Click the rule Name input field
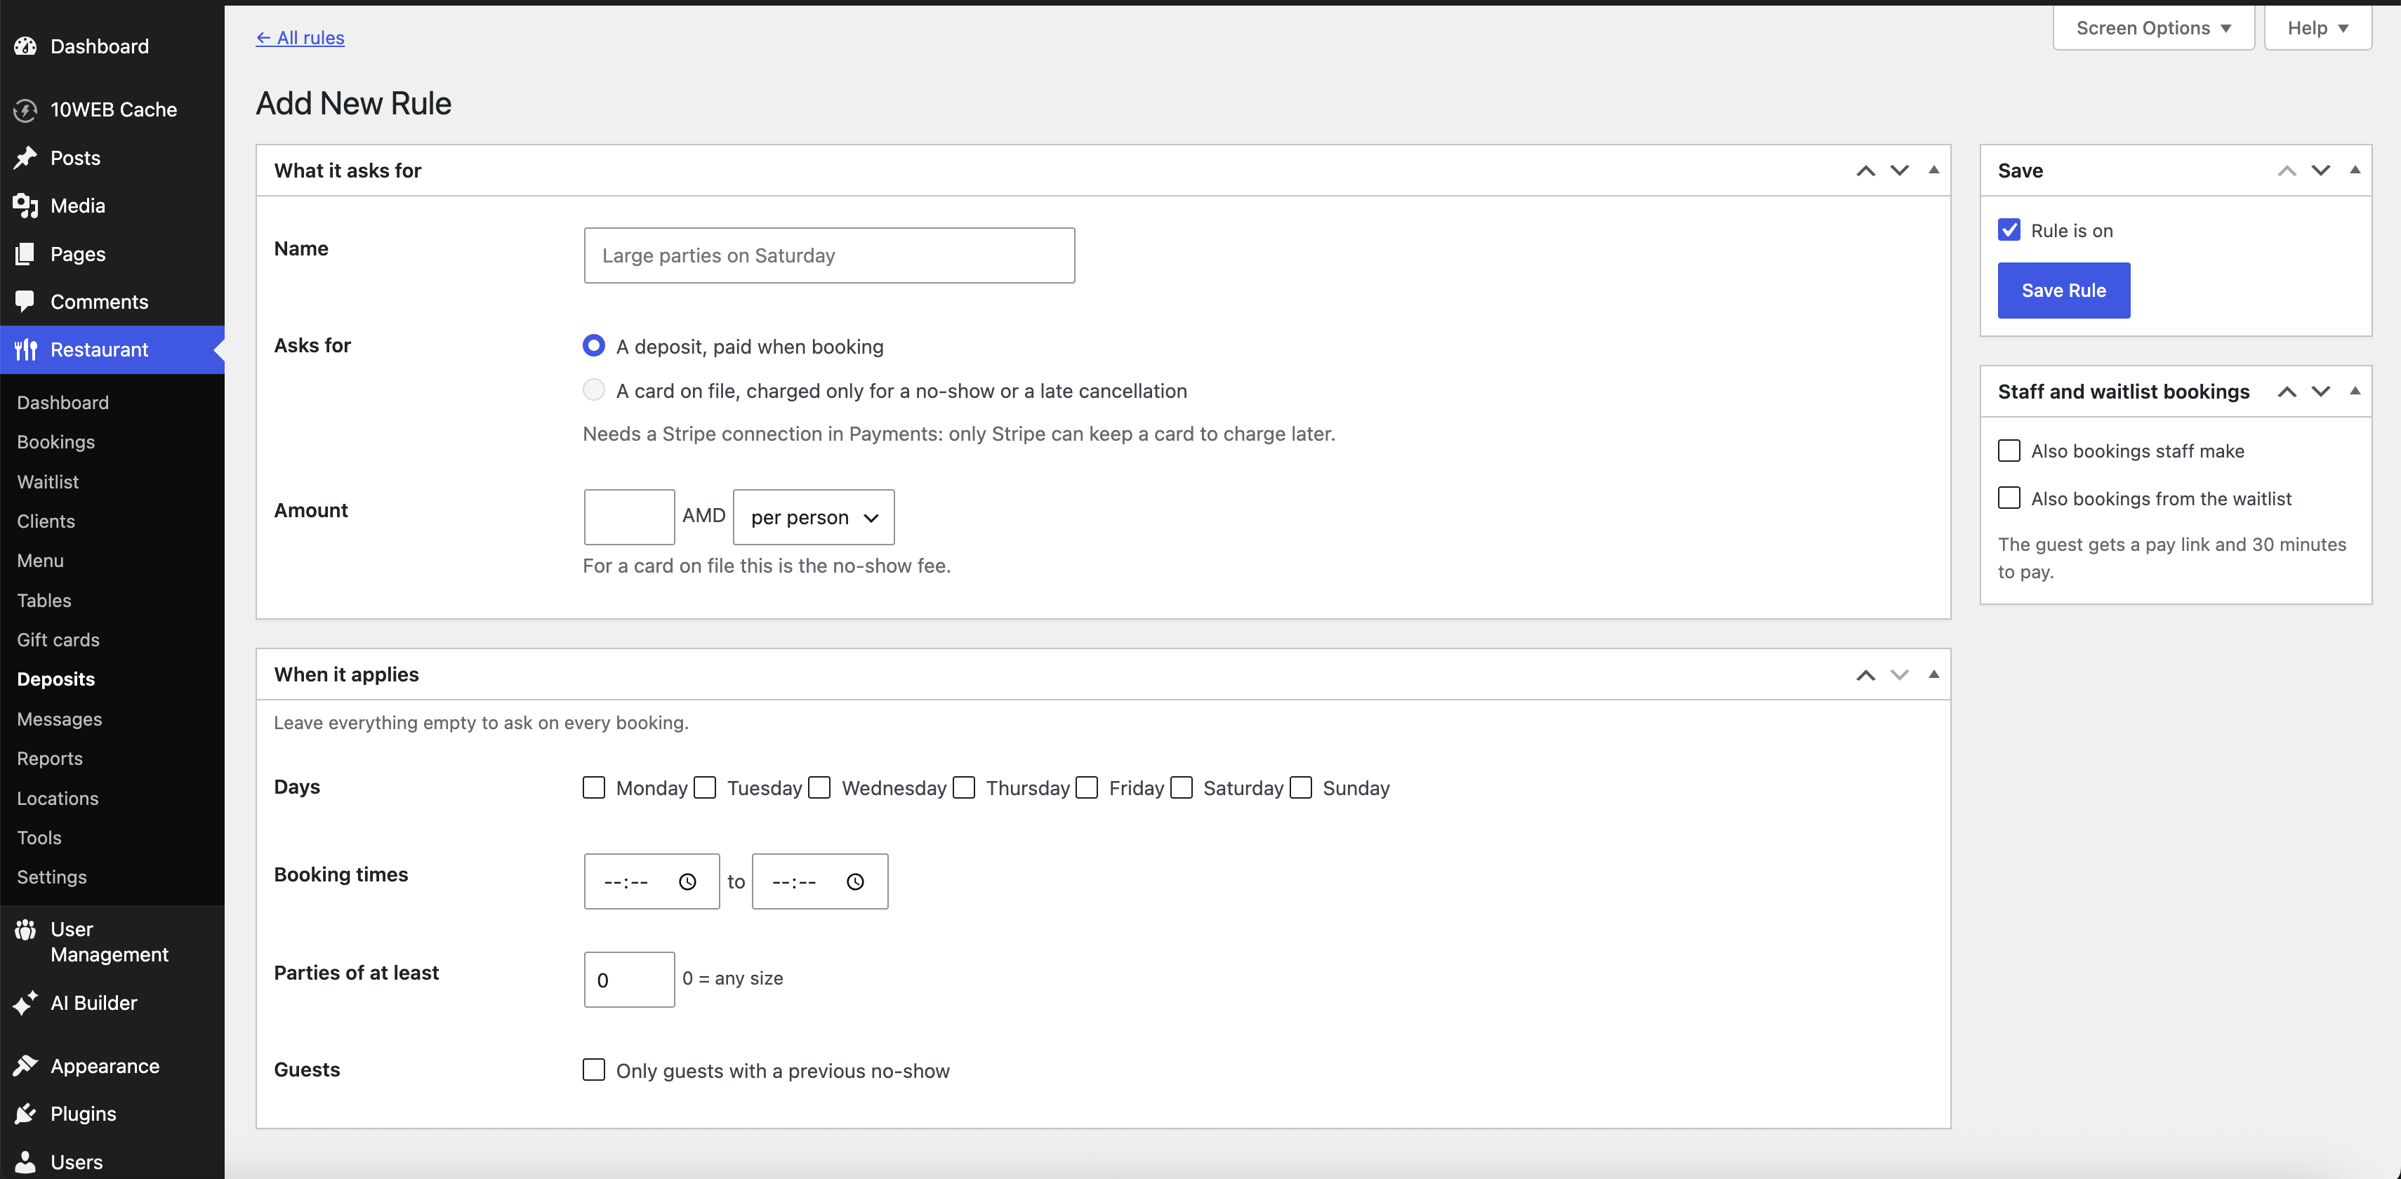 coord(830,255)
